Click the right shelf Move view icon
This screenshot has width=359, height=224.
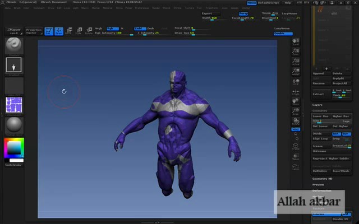(296, 101)
